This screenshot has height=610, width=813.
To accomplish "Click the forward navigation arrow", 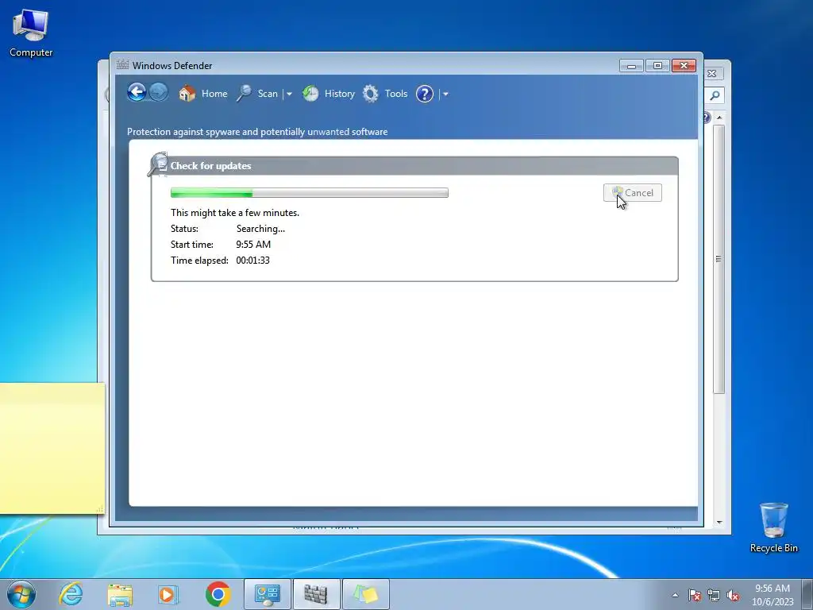I will [x=159, y=93].
